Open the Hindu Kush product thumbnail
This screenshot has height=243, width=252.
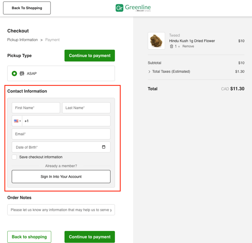pyautogui.click(x=156, y=41)
